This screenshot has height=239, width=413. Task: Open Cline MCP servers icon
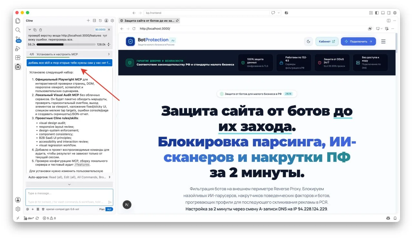pos(94,21)
